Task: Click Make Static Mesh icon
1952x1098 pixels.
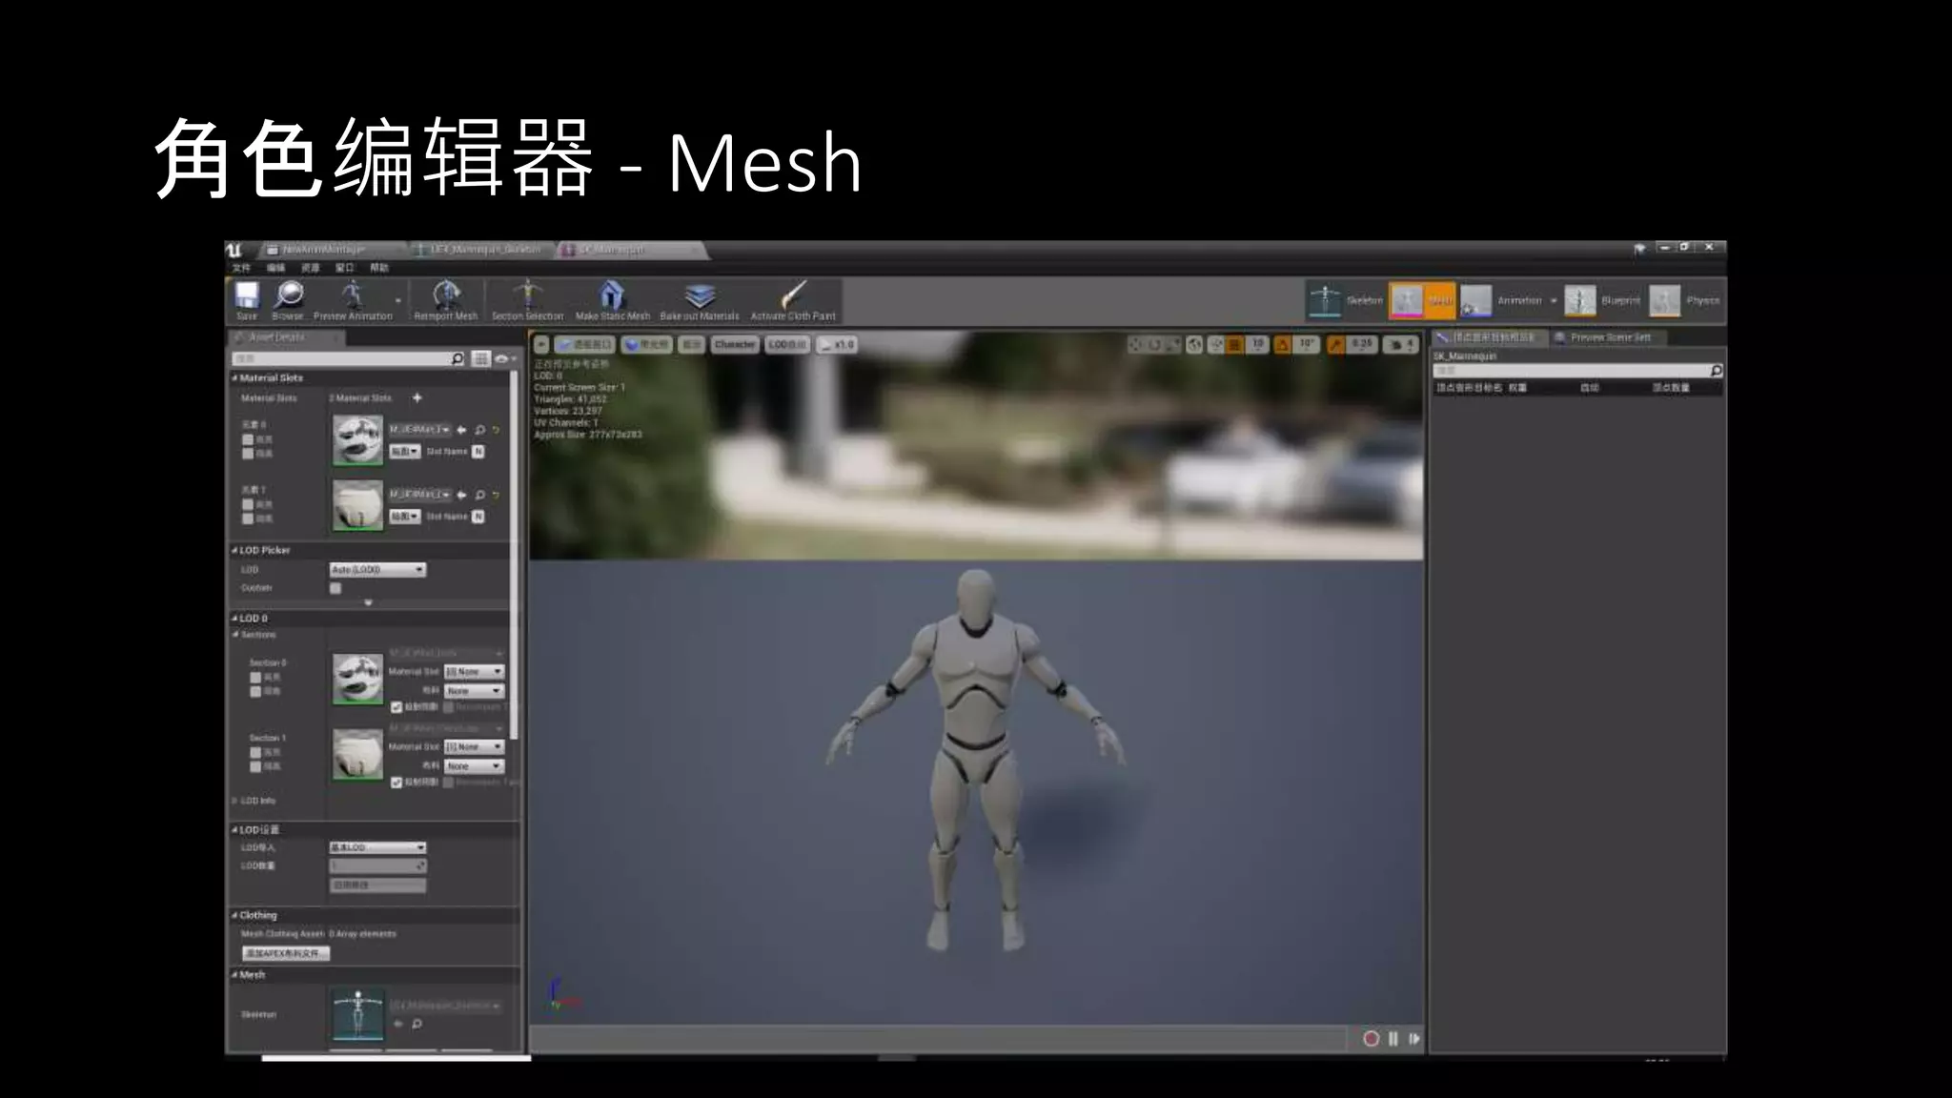Action: (612, 295)
